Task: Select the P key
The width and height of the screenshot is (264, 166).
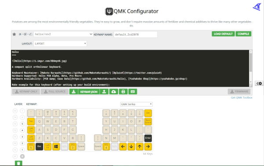Action: coord(139,122)
